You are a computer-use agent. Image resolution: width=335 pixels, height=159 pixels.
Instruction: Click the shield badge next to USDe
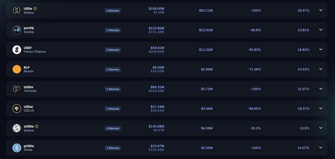(35, 8)
